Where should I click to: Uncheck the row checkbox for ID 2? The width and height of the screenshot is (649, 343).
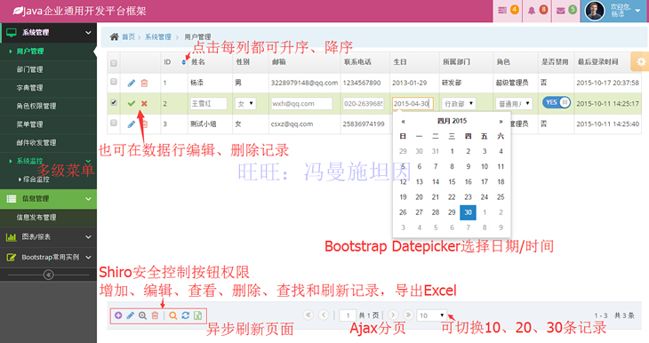pos(114,102)
